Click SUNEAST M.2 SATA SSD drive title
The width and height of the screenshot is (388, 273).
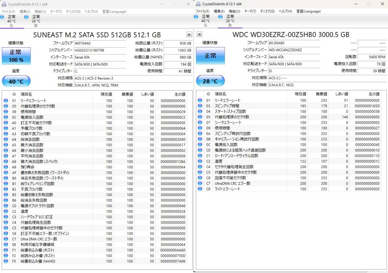tap(97, 35)
